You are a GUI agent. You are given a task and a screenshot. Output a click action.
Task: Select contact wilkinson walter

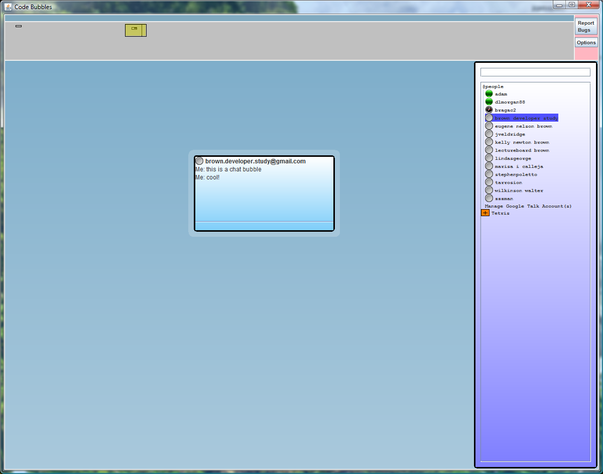point(519,191)
